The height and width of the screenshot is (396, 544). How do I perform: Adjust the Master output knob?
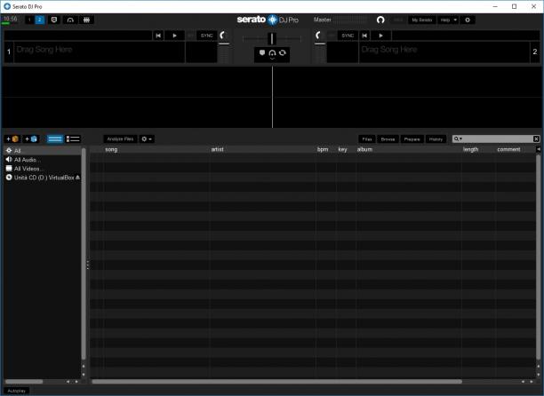coord(380,20)
